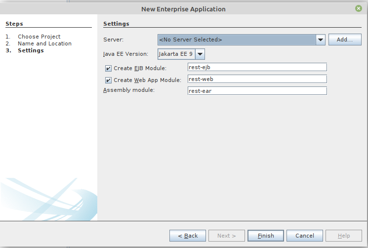
Task: Click the Help button
Action: [344, 236]
